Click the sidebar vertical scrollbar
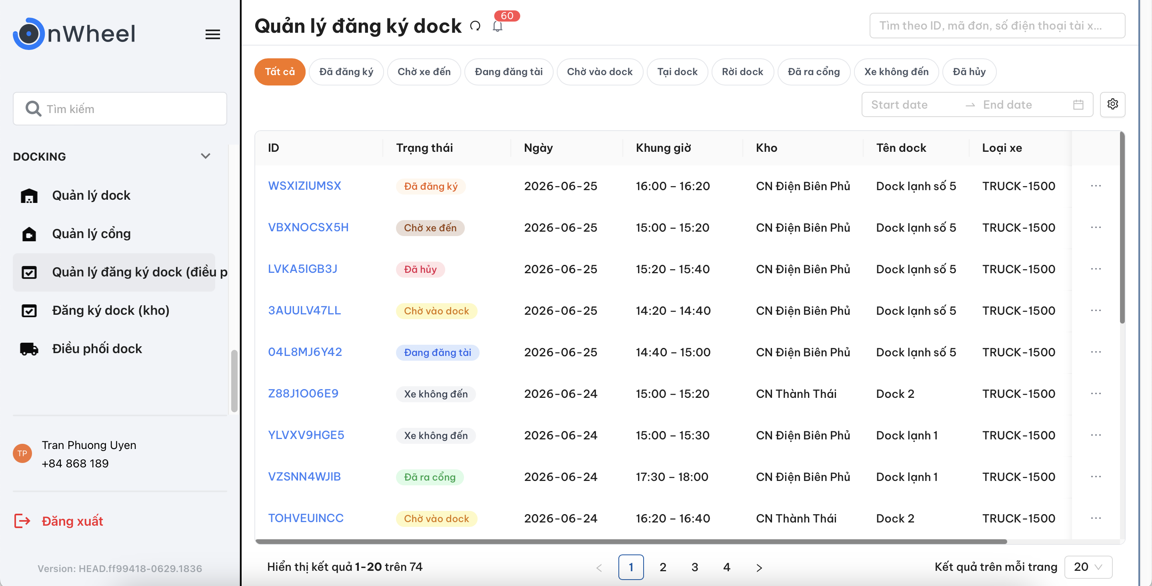The image size is (1152, 586). point(234,382)
